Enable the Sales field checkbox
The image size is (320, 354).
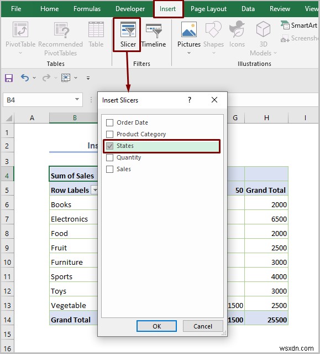click(109, 169)
